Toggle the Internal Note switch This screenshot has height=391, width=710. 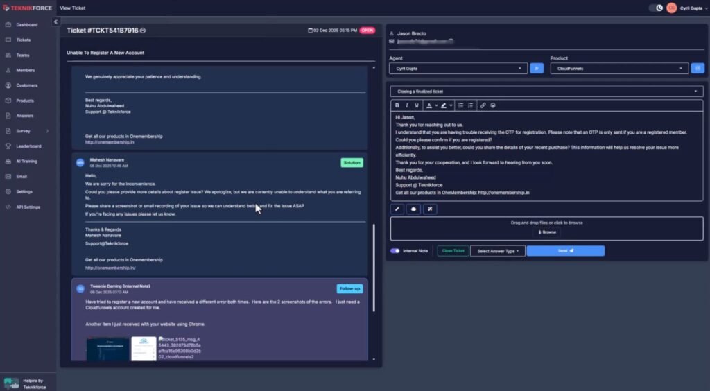point(395,251)
